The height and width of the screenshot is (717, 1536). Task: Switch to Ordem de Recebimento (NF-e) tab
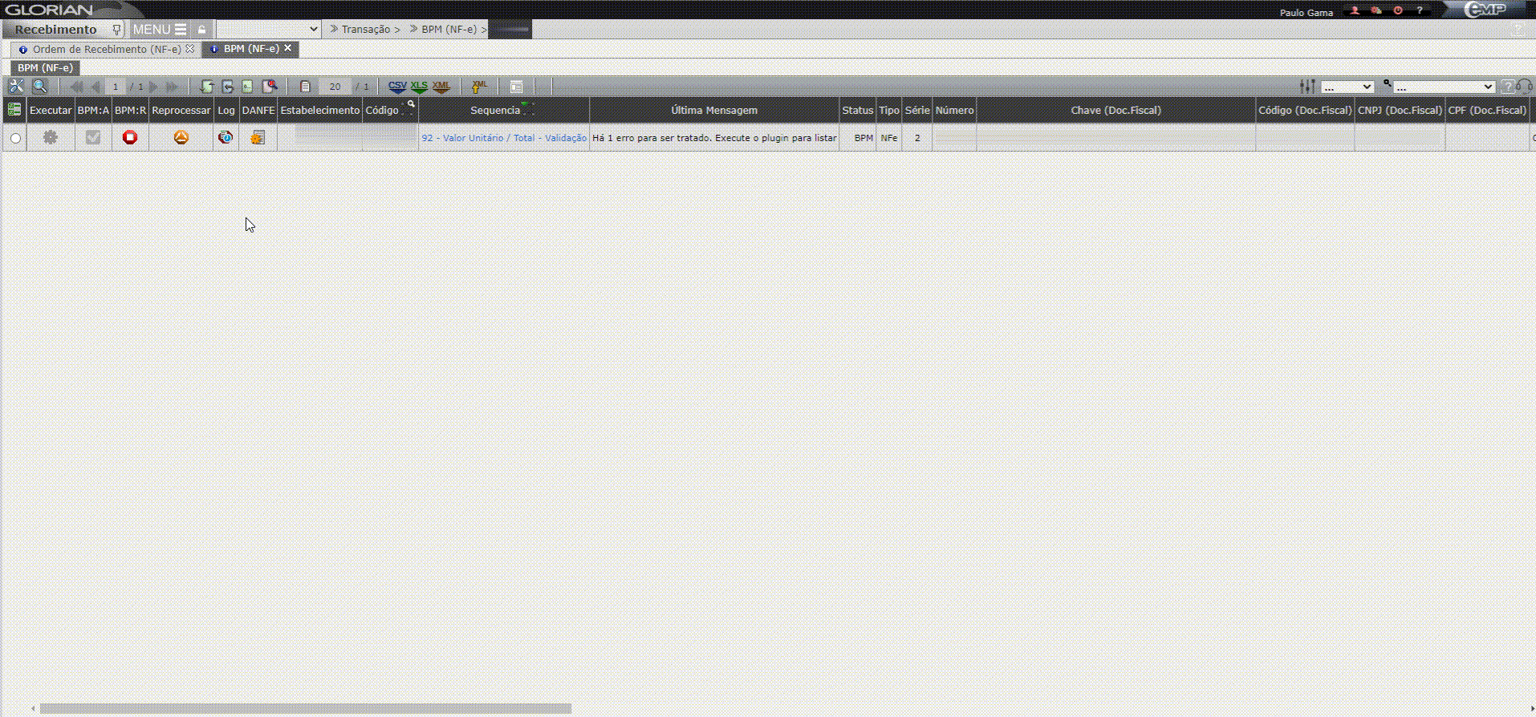point(106,49)
